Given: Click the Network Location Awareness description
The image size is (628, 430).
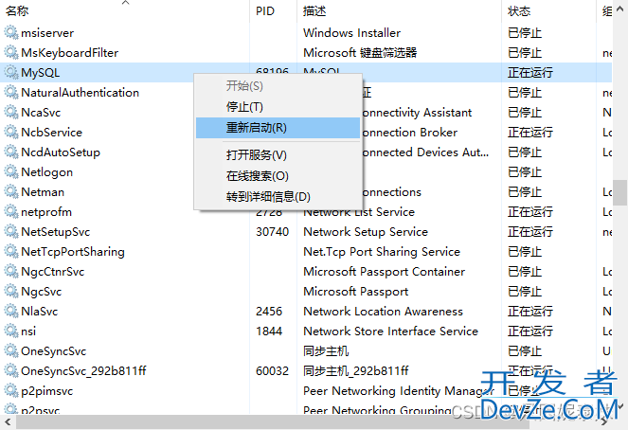Looking at the screenshot, I should pos(384,312).
